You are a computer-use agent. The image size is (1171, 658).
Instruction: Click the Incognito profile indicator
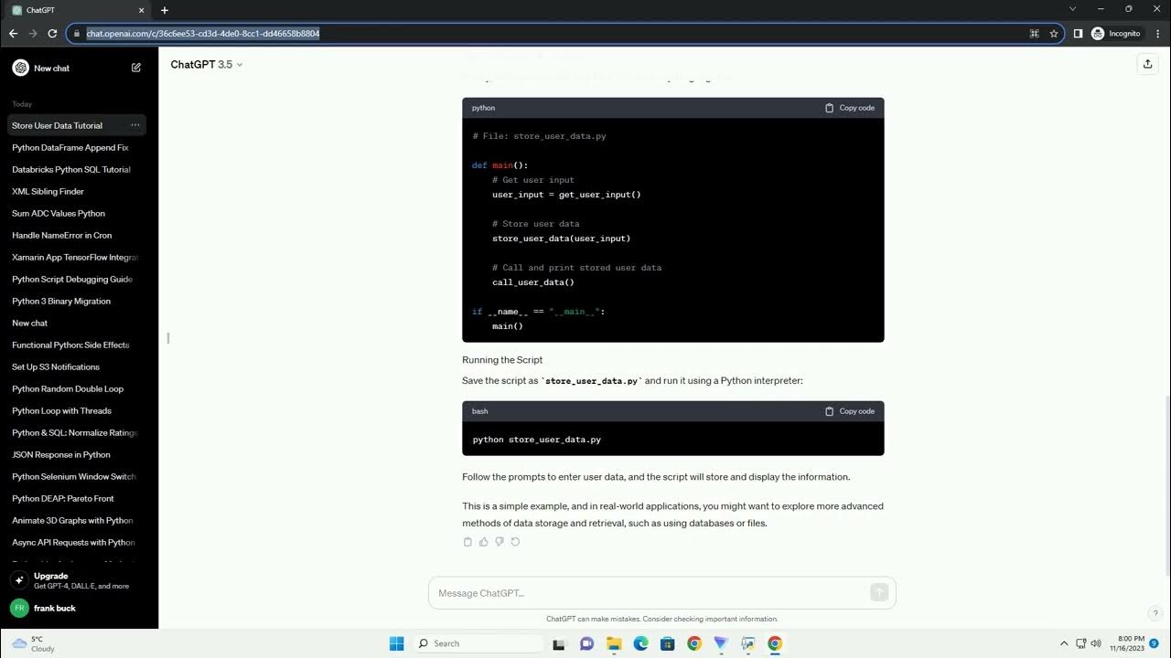click(1116, 33)
